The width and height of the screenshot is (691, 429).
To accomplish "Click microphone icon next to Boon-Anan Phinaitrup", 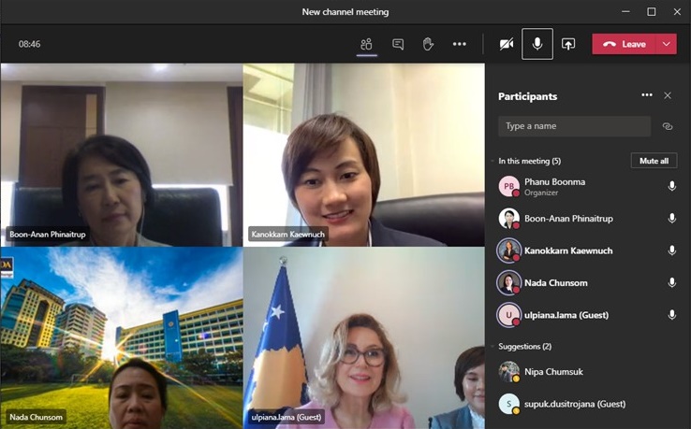I will click(671, 219).
